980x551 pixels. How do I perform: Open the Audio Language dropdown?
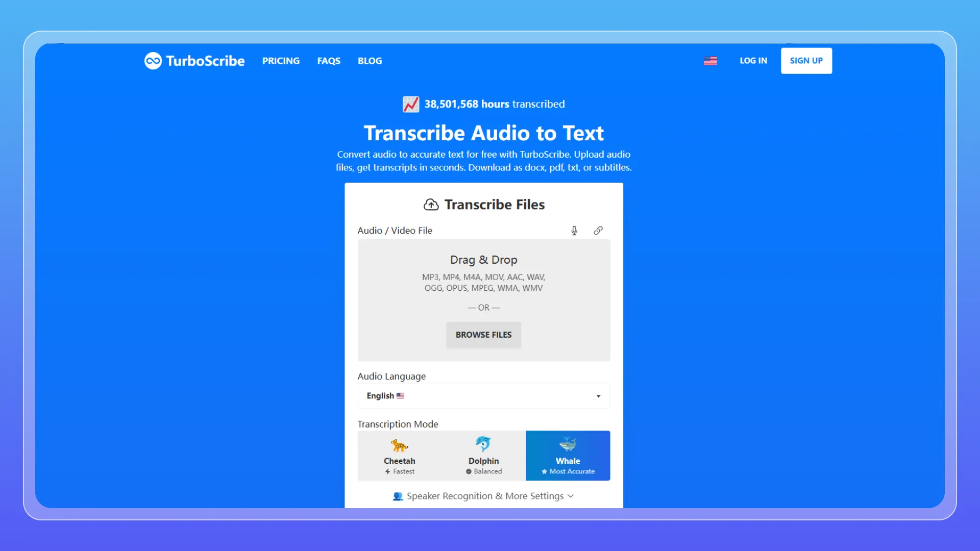click(x=484, y=396)
